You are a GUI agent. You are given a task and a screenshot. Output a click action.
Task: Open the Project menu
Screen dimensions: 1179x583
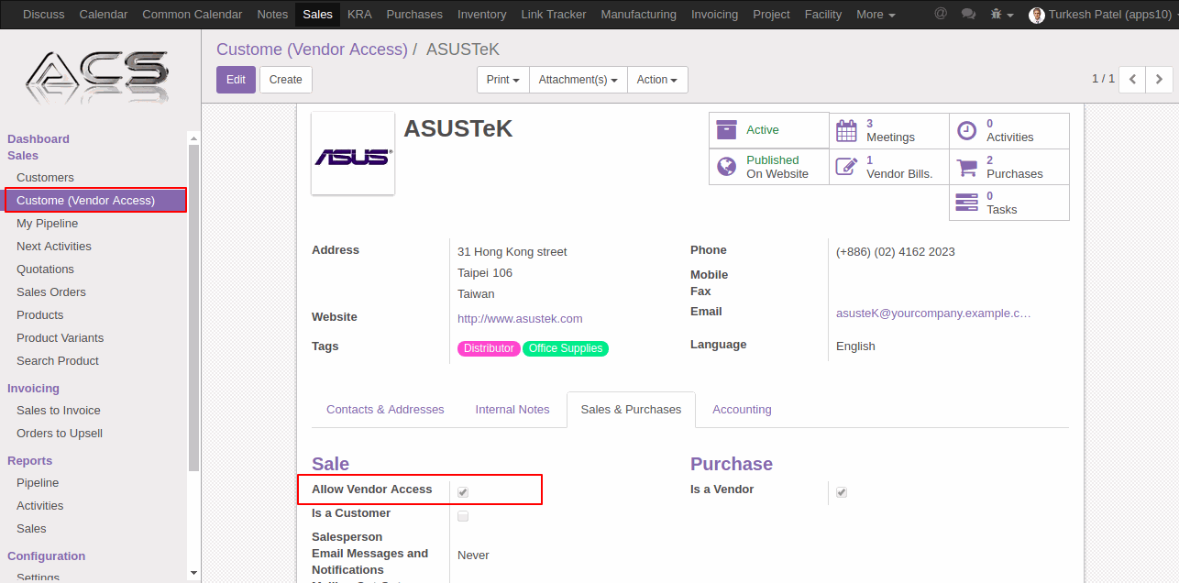click(x=771, y=15)
